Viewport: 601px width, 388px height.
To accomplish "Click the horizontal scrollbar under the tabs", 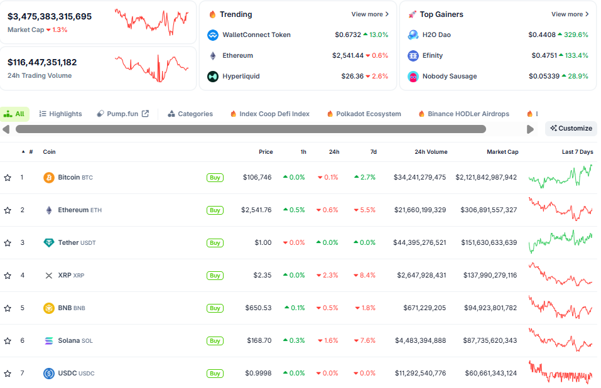I will click(251, 129).
